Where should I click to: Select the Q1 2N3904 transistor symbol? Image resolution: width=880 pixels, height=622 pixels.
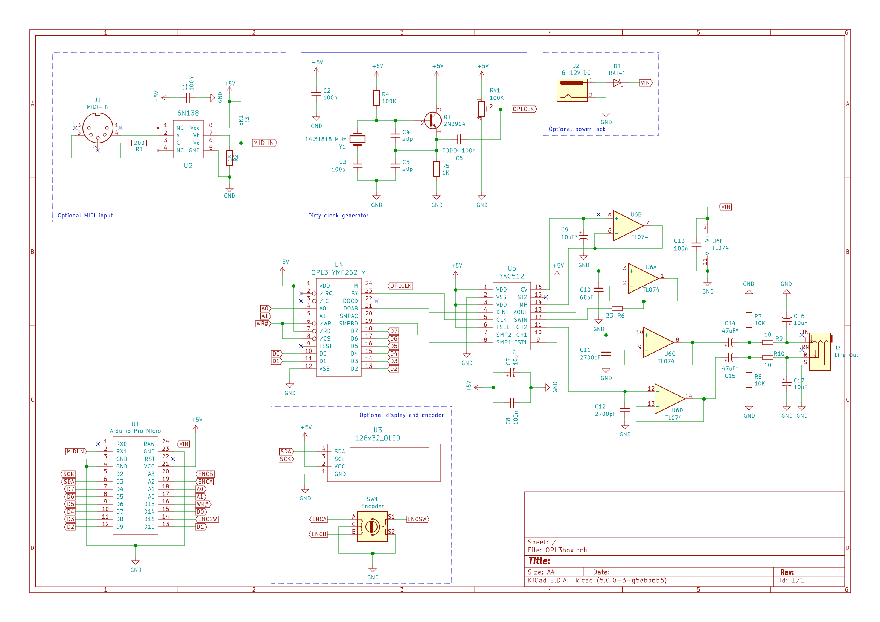[433, 120]
